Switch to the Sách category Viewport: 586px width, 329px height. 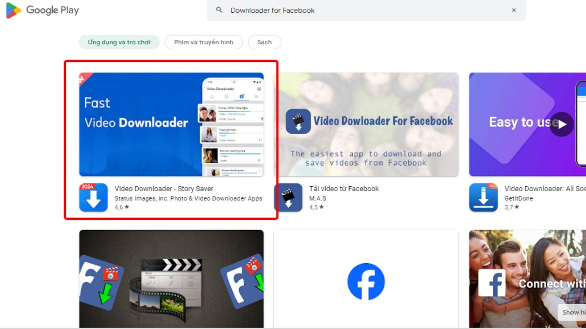click(264, 42)
